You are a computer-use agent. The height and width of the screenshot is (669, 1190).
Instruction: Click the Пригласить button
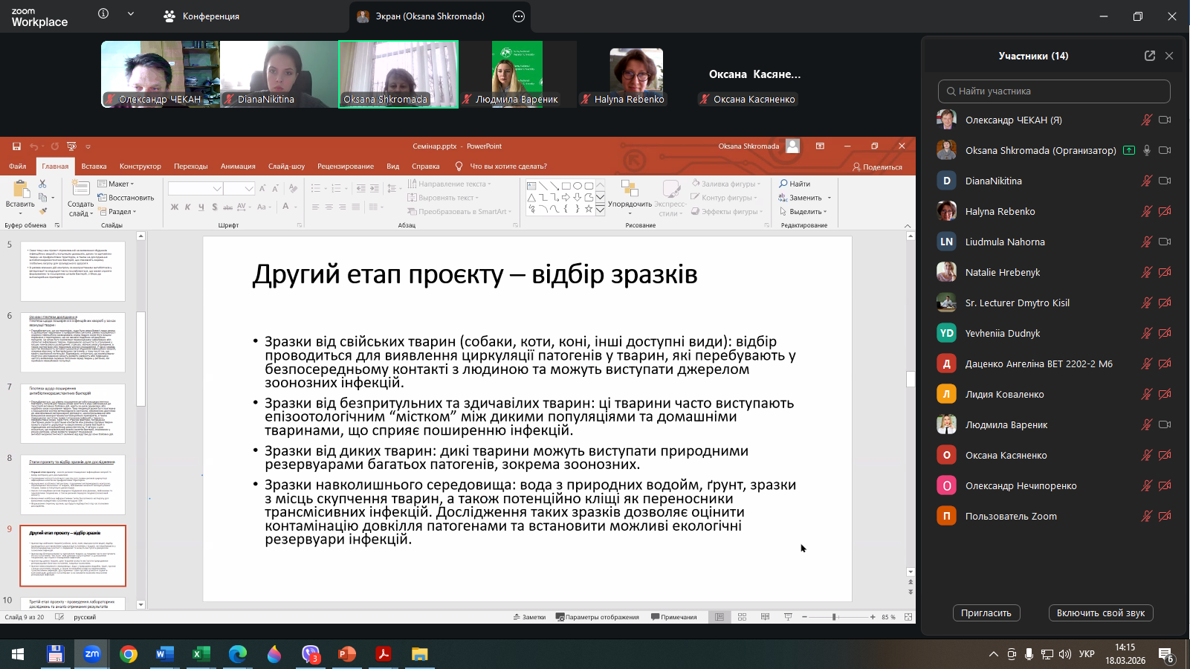point(986,613)
